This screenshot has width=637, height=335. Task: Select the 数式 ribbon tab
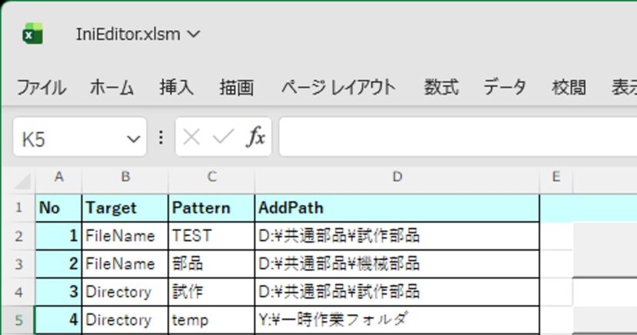[441, 87]
